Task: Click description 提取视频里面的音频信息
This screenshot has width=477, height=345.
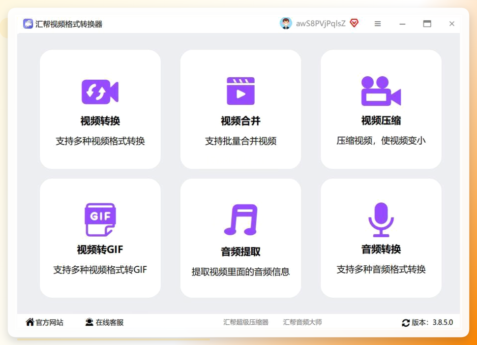Action: point(240,272)
